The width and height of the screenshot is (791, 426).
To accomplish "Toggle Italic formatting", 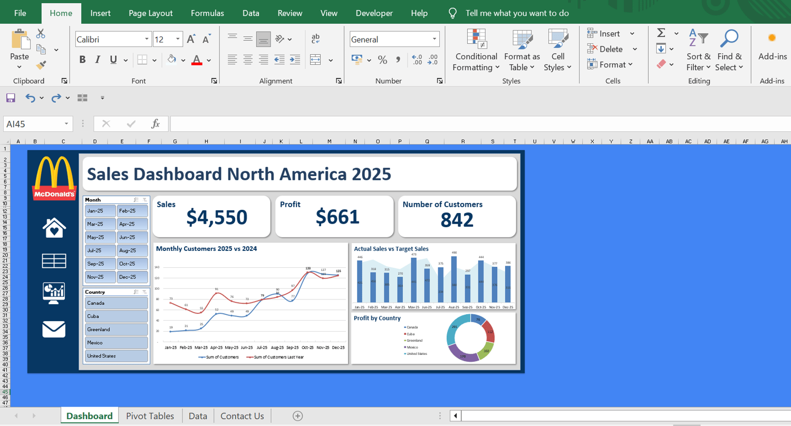I will pyautogui.click(x=98, y=60).
